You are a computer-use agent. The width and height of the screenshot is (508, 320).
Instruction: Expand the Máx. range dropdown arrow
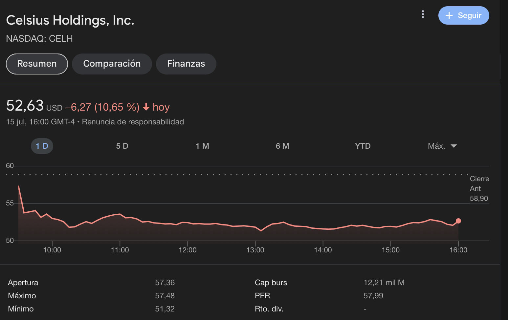454,146
